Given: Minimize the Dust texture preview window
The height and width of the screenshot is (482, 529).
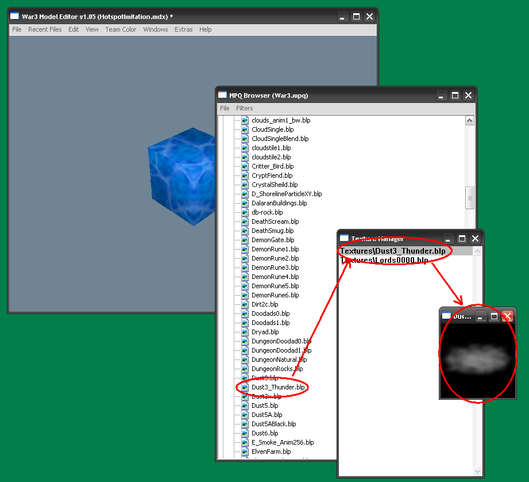Looking at the screenshot, I should pyautogui.click(x=480, y=316).
